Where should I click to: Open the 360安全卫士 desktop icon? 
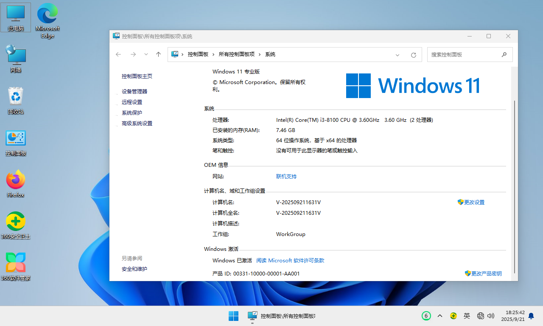point(16,225)
